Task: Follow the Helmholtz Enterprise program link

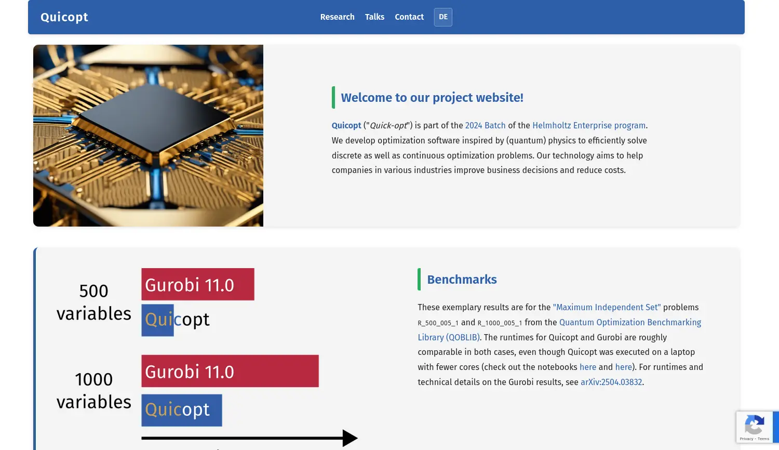Action: tap(588, 126)
